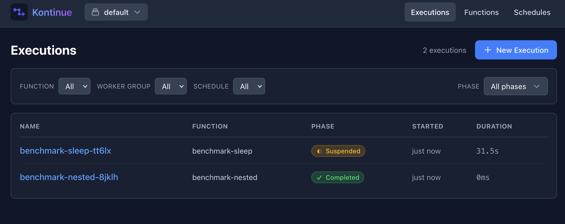The width and height of the screenshot is (565, 224).
Task: Expand the Function filter dropdown
Action: pyautogui.click(x=74, y=86)
